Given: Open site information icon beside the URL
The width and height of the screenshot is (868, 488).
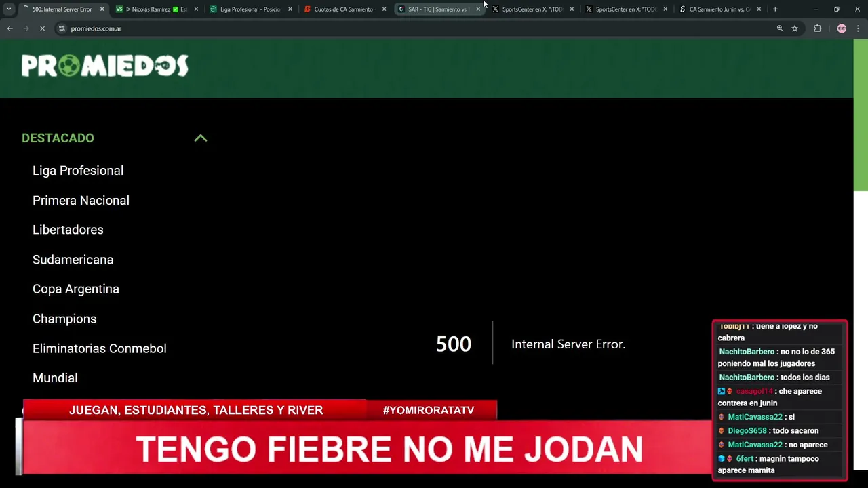Looking at the screenshot, I should 62,28.
